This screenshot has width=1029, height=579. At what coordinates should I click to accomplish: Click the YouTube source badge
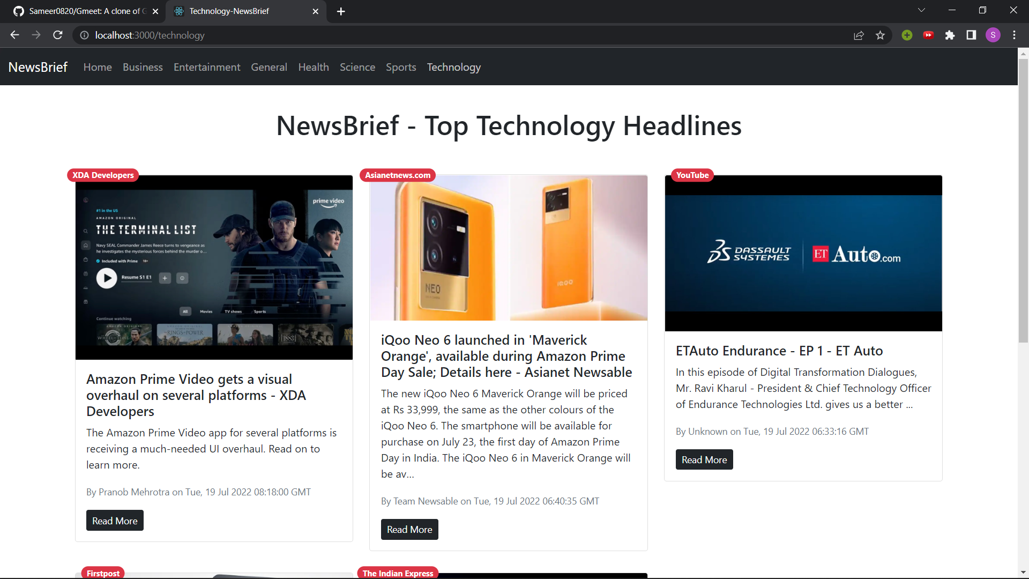692,175
